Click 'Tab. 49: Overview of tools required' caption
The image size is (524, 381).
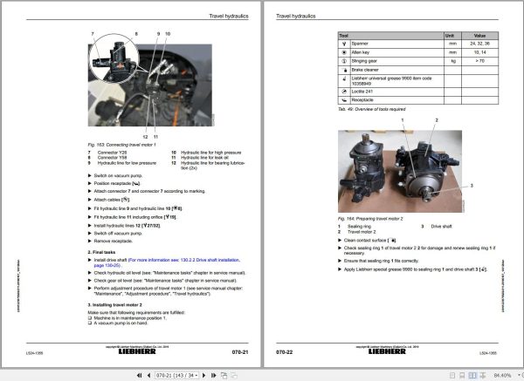(372, 109)
